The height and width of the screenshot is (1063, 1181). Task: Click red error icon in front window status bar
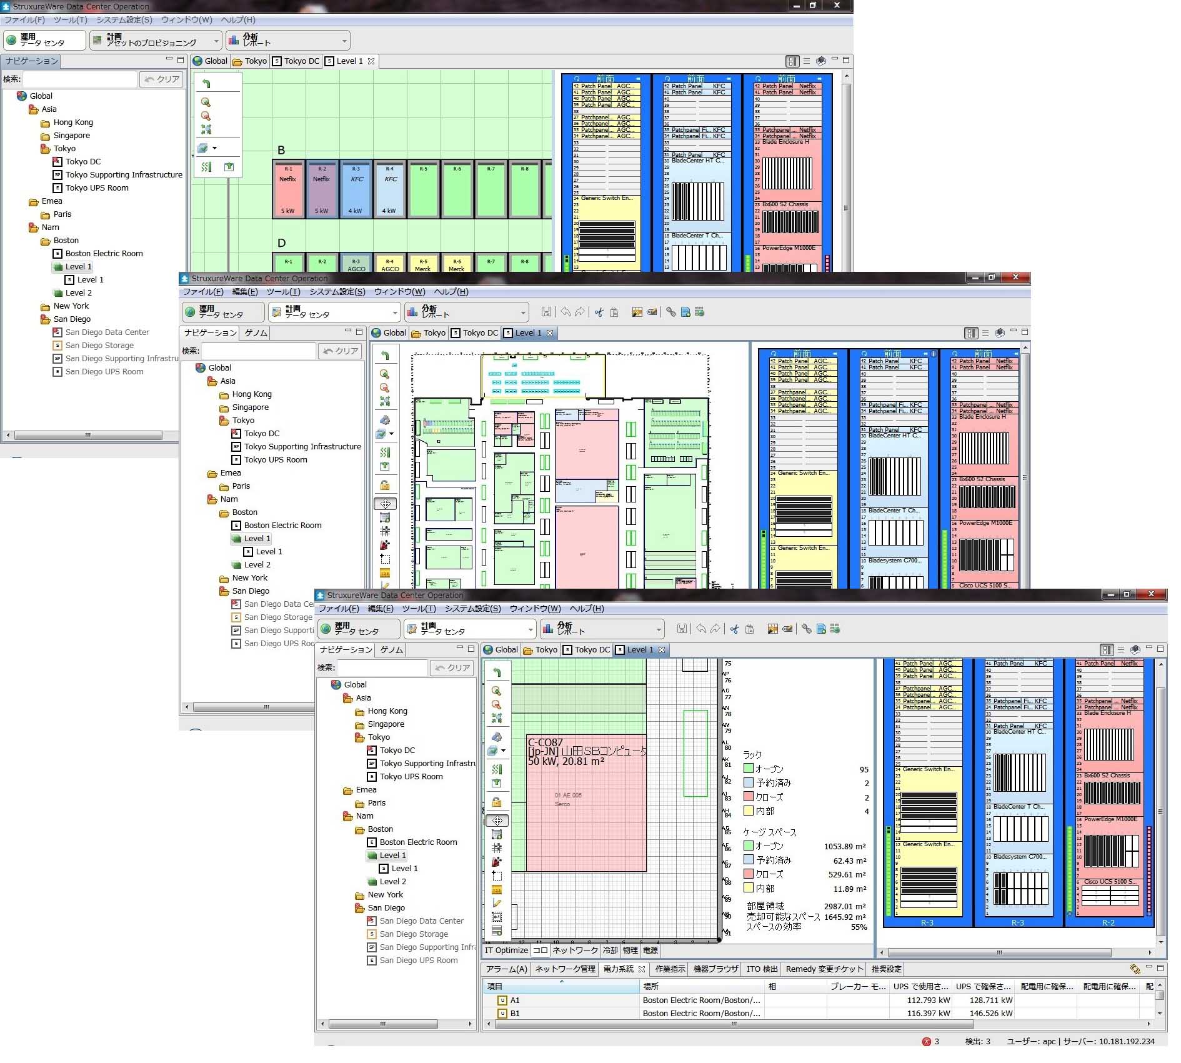927,1041
